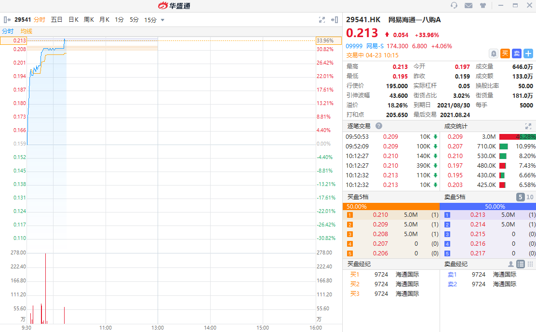Expand the 成交统计 panel to fullscreen
The height and width of the screenshot is (332, 536).
tap(528, 126)
